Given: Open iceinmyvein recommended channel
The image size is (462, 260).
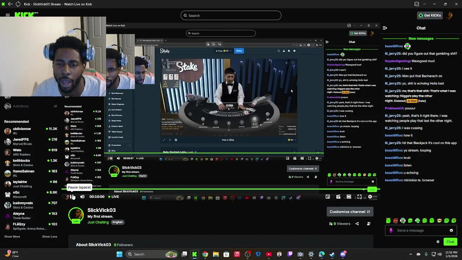Looking at the screenshot, I should pyautogui.click(x=31, y=205).
